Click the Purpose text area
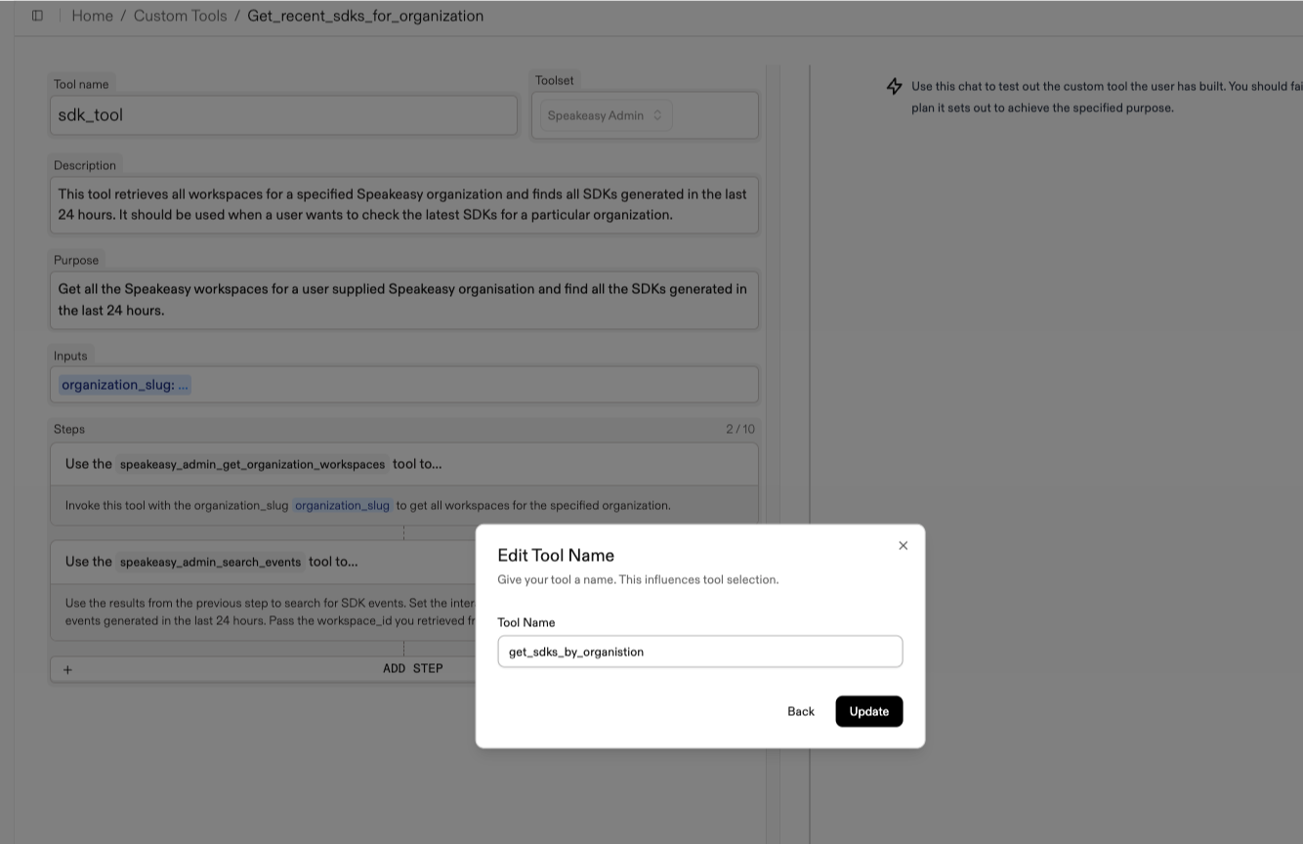1303x844 pixels. (x=403, y=300)
